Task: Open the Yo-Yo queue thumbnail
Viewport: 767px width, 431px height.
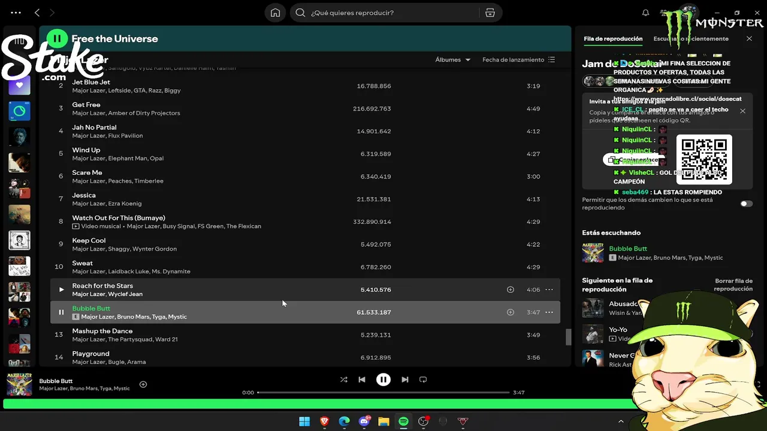Action: click(x=593, y=334)
